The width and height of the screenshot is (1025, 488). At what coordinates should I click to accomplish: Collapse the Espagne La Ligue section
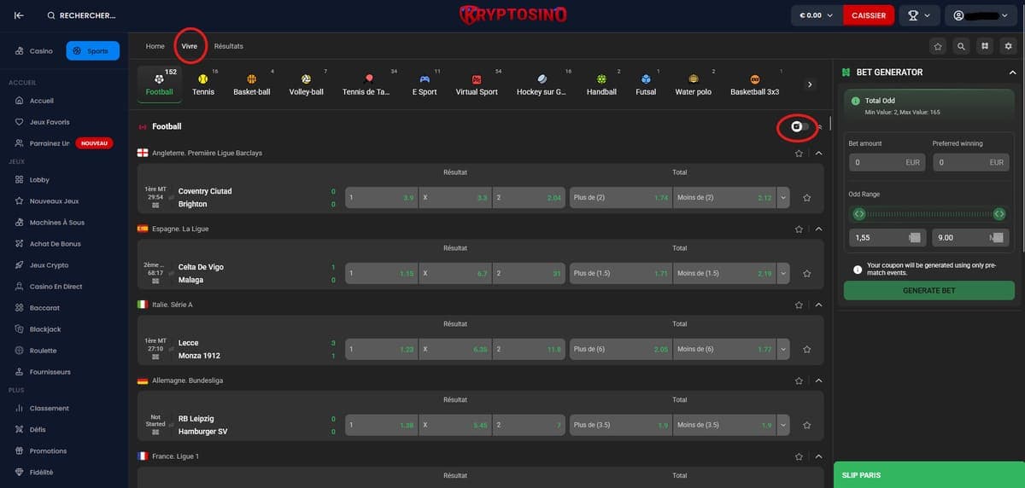click(x=818, y=229)
